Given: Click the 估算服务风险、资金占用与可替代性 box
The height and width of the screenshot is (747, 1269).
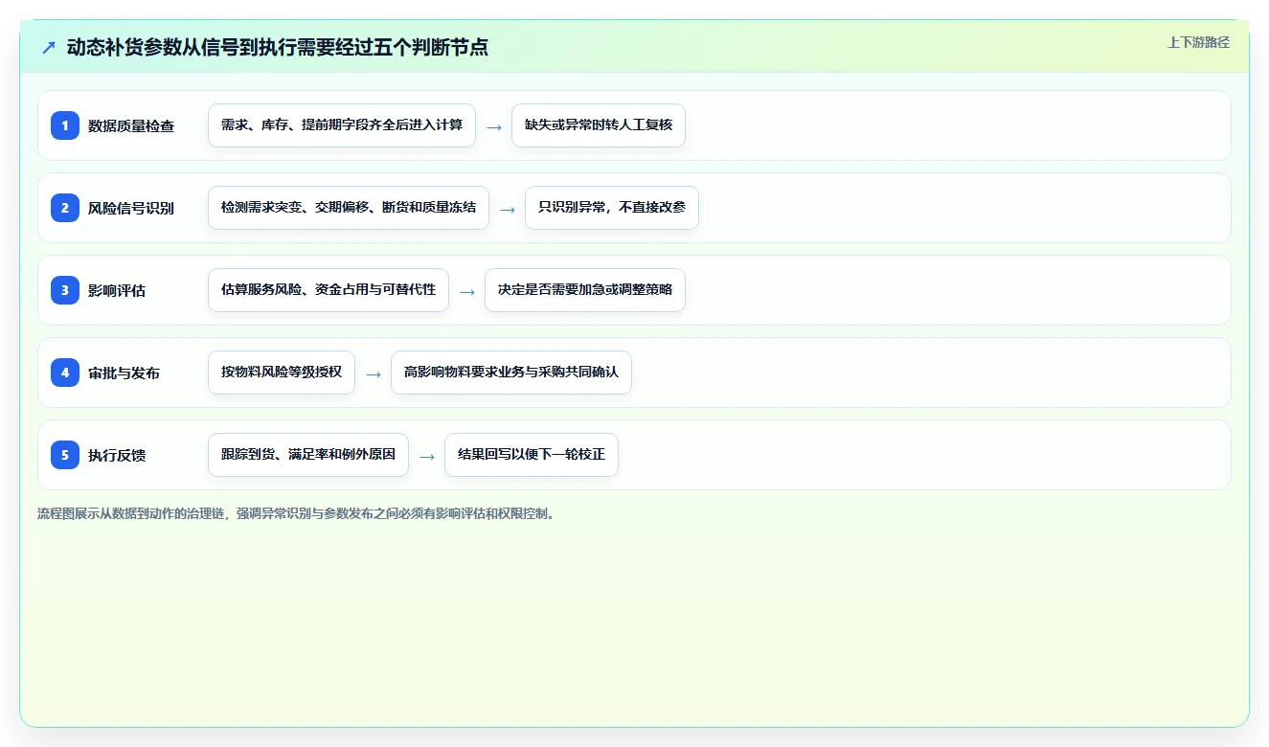Looking at the screenshot, I should click(x=329, y=290).
